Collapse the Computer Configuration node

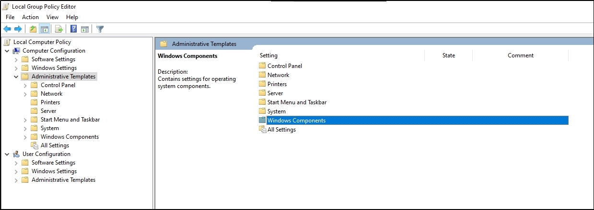click(7, 51)
